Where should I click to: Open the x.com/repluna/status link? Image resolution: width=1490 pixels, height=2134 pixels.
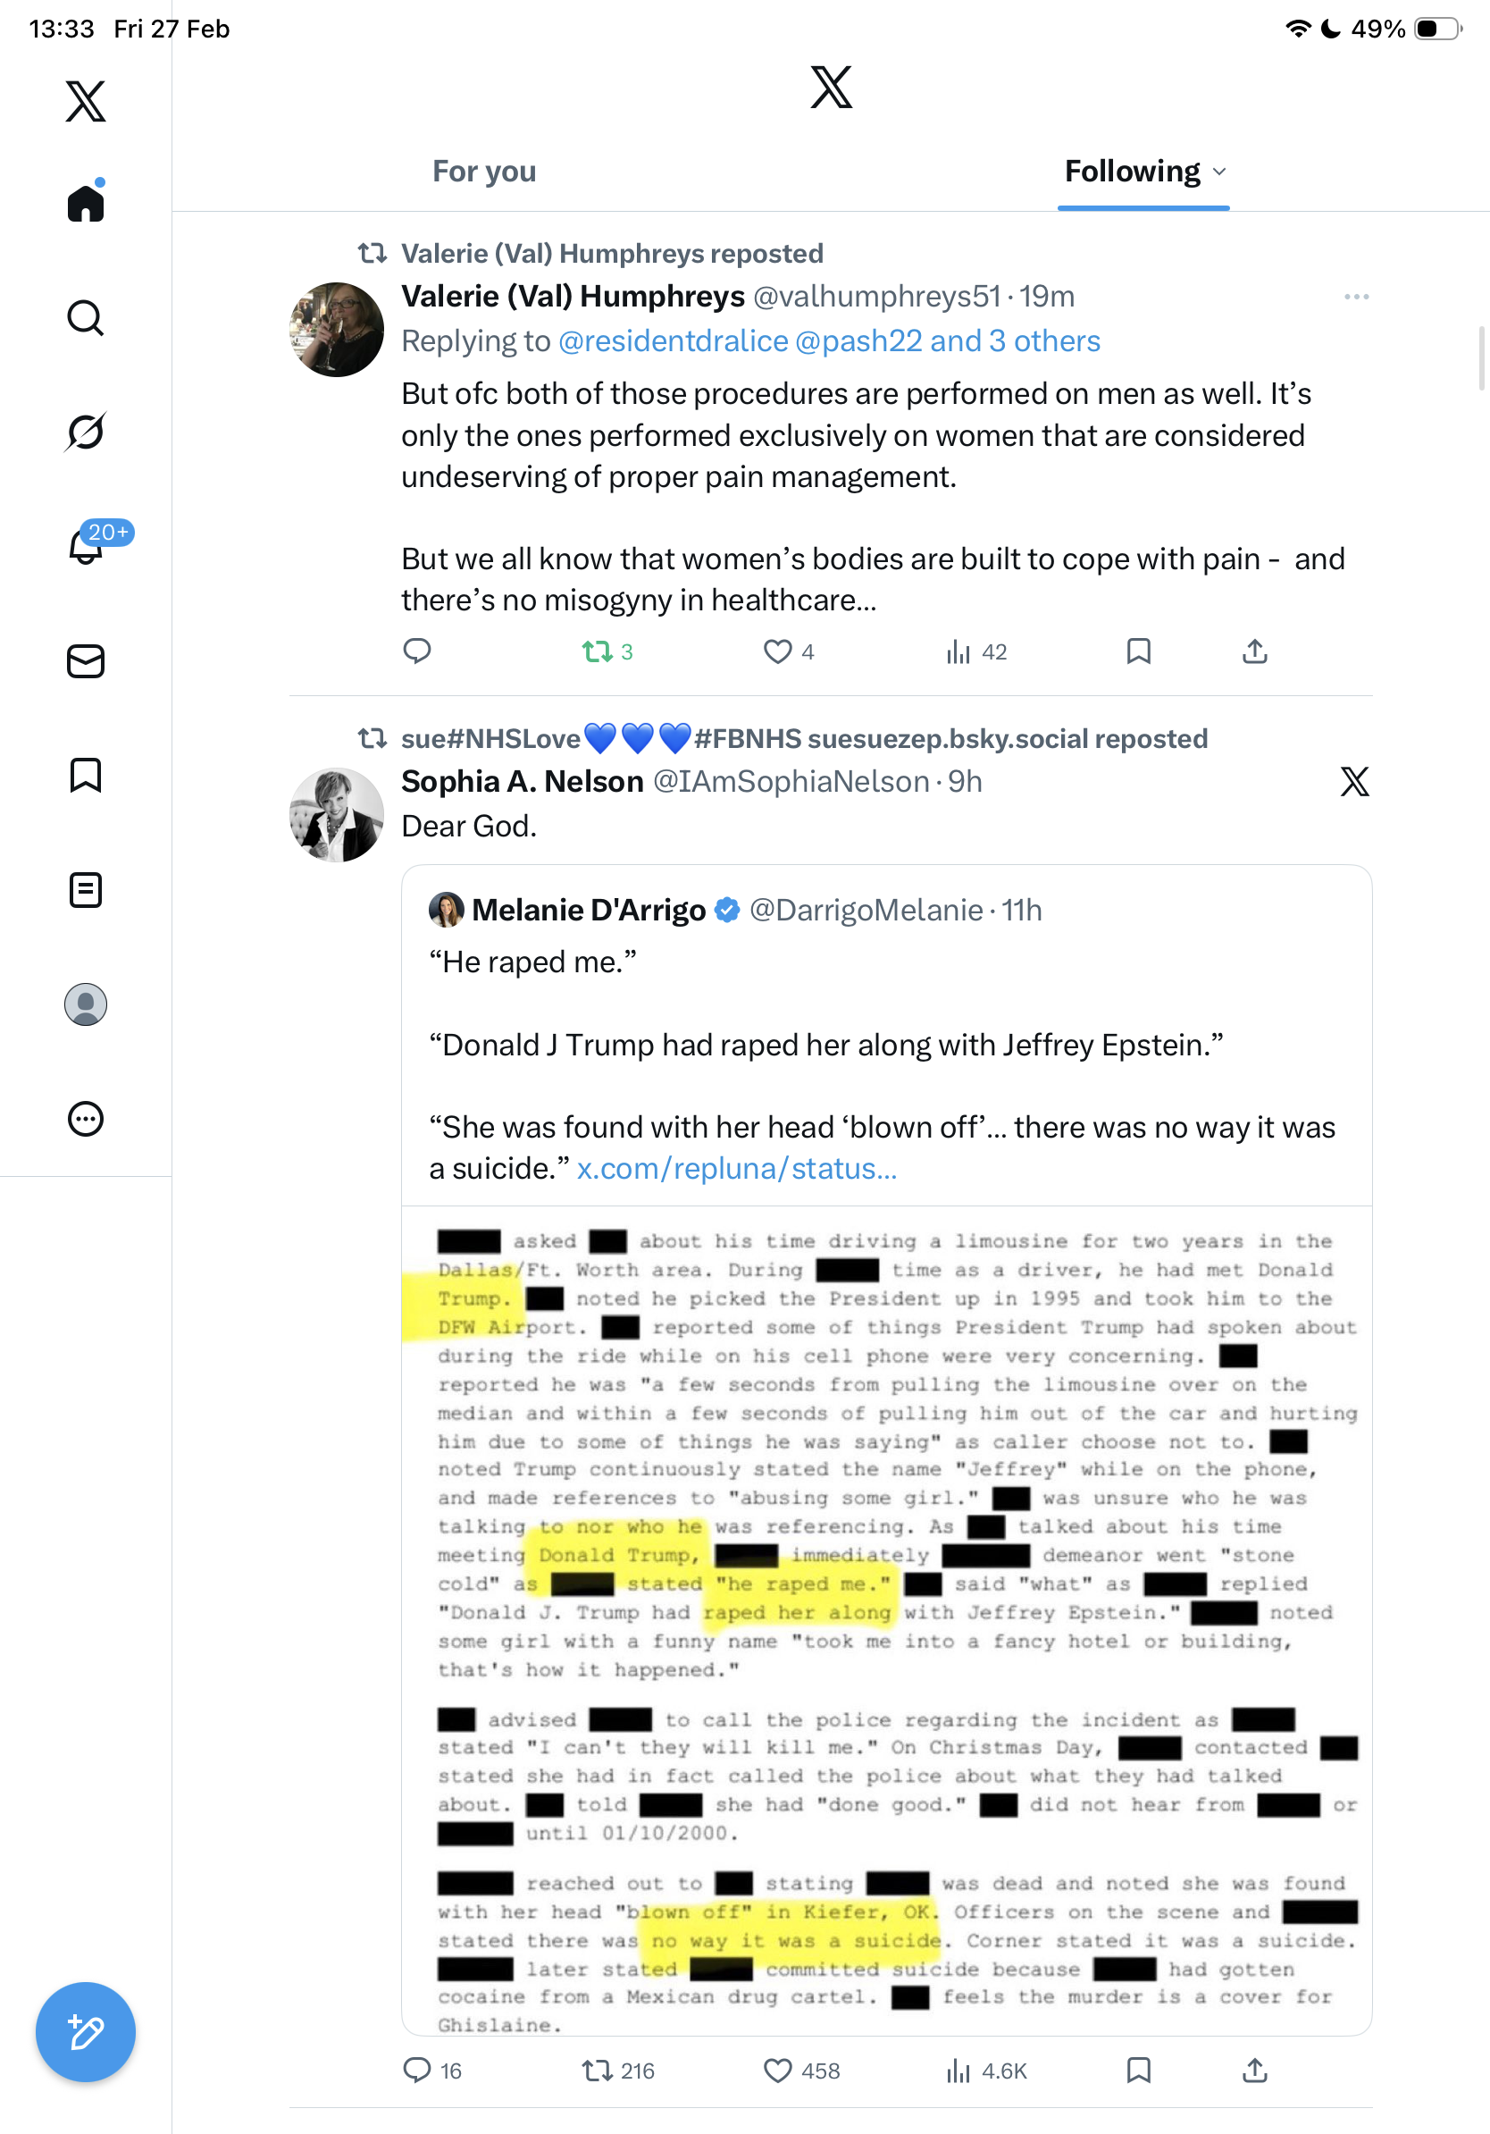[737, 1168]
